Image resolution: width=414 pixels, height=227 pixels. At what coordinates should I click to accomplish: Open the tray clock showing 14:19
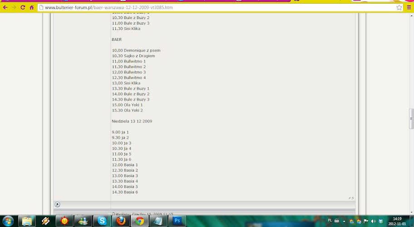pos(397,221)
